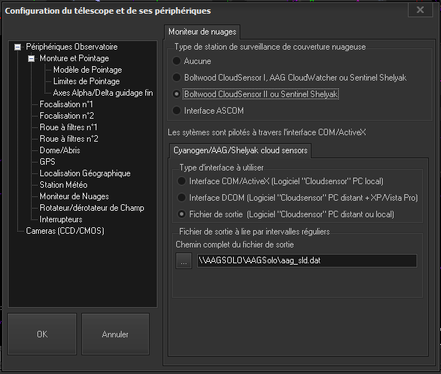
Task: Switch to Moniteur de nuages tab
Action: pos(201,32)
